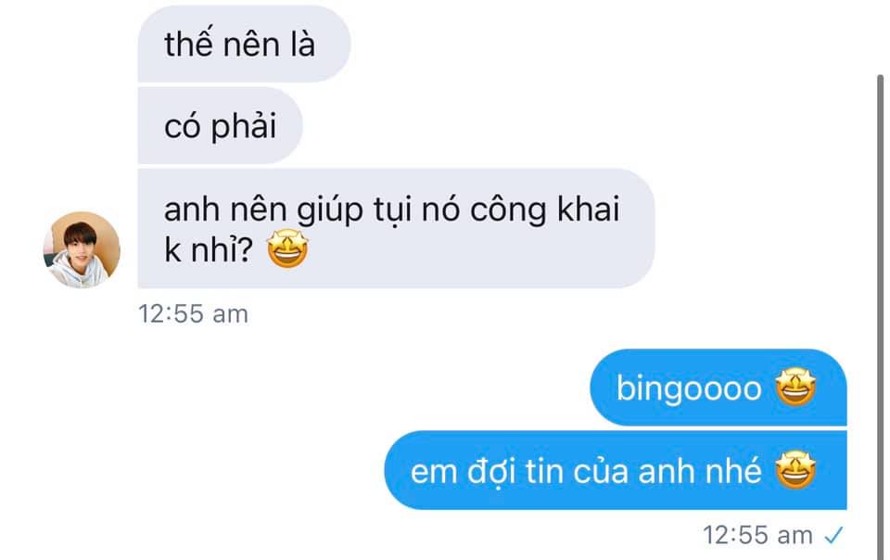Click the vertical chat scrollbar thumb

point(881,315)
